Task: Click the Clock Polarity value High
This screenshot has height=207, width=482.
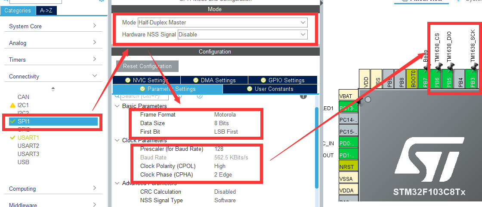Action: click(x=220, y=166)
